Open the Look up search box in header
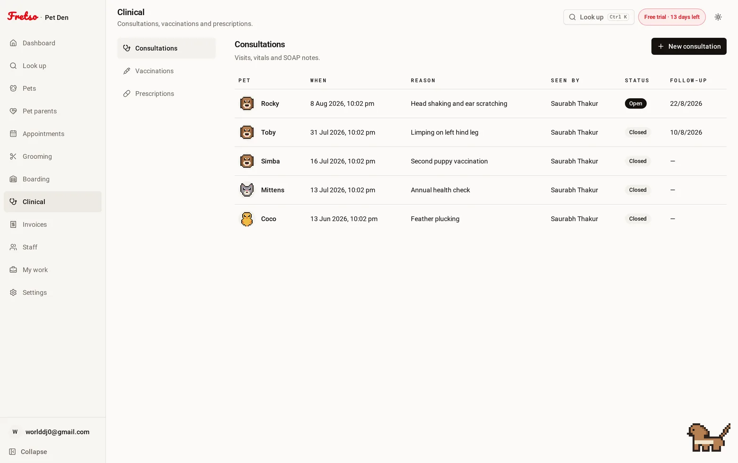The width and height of the screenshot is (738, 463). pyautogui.click(x=598, y=17)
